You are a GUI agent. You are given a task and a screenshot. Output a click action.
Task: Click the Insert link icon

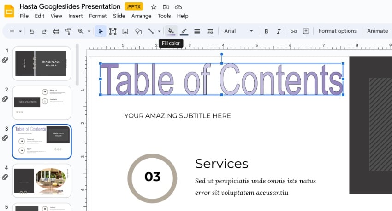click(x=293, y=31)
